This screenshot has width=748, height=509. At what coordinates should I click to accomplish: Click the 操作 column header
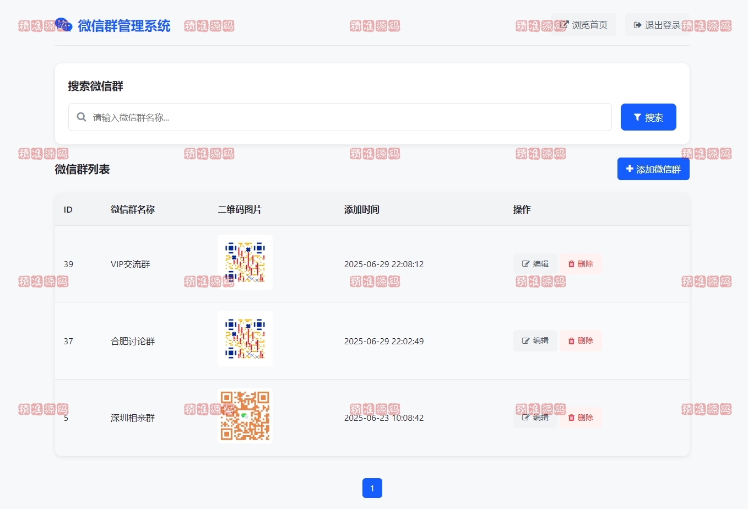[522, 209]
